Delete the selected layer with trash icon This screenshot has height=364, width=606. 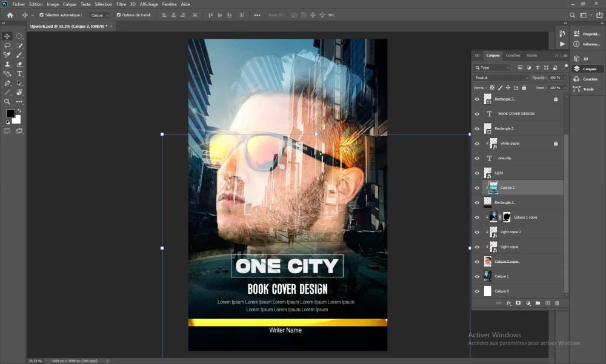pos(558,303)
